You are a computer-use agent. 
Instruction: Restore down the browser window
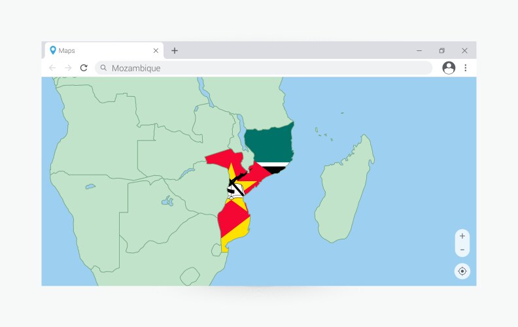pos(441,50)
